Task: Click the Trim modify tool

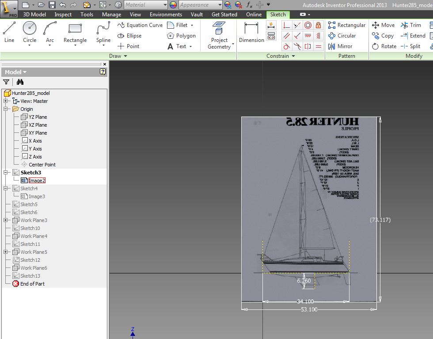Action: pyautogui.click(x=411, y=25)
